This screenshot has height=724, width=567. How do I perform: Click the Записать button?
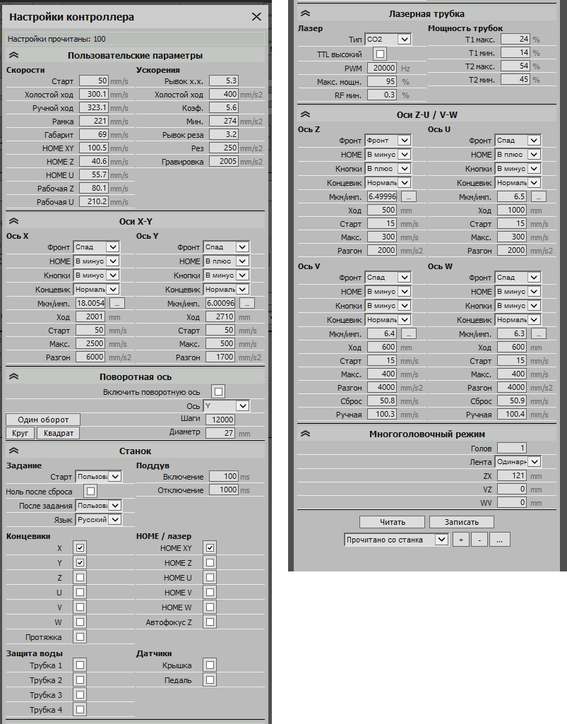click(462, 522)
